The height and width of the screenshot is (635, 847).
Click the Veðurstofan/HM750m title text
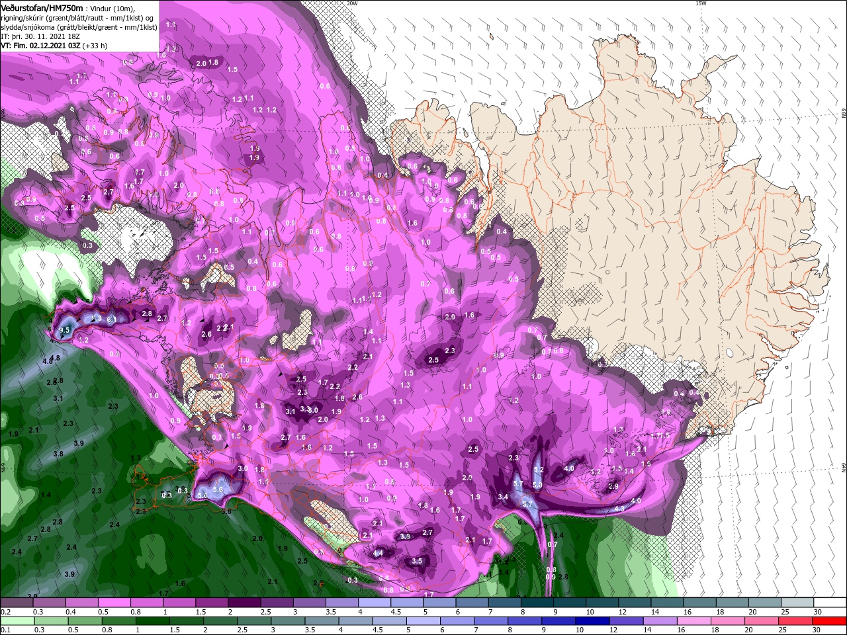[x=42, y=8]
